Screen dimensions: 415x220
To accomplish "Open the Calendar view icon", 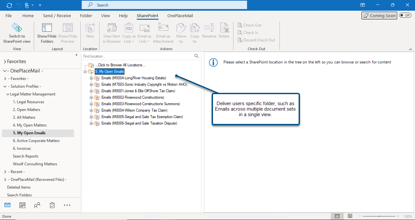I will tap(22, 205).
